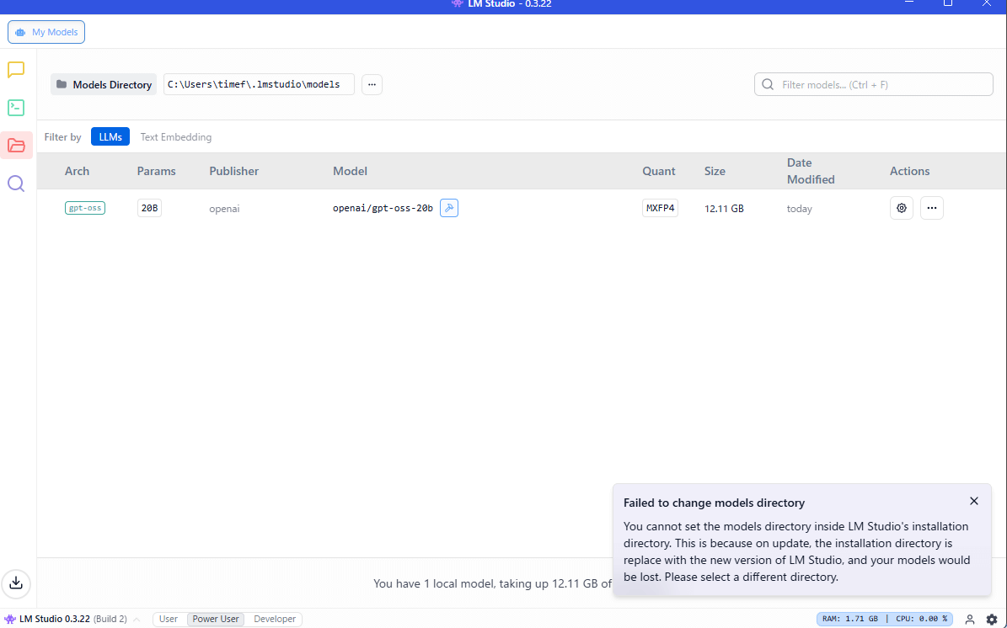Viewport: 1007px width, 628px height.
Task: Open the Discover magnifier sidebar icon
Action: (x=16, y=184)
